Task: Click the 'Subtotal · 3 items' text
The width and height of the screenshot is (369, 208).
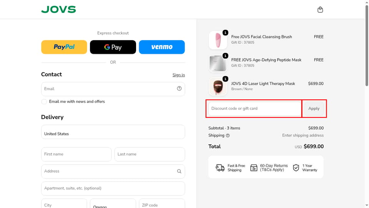Action: (x=224, y=128)
